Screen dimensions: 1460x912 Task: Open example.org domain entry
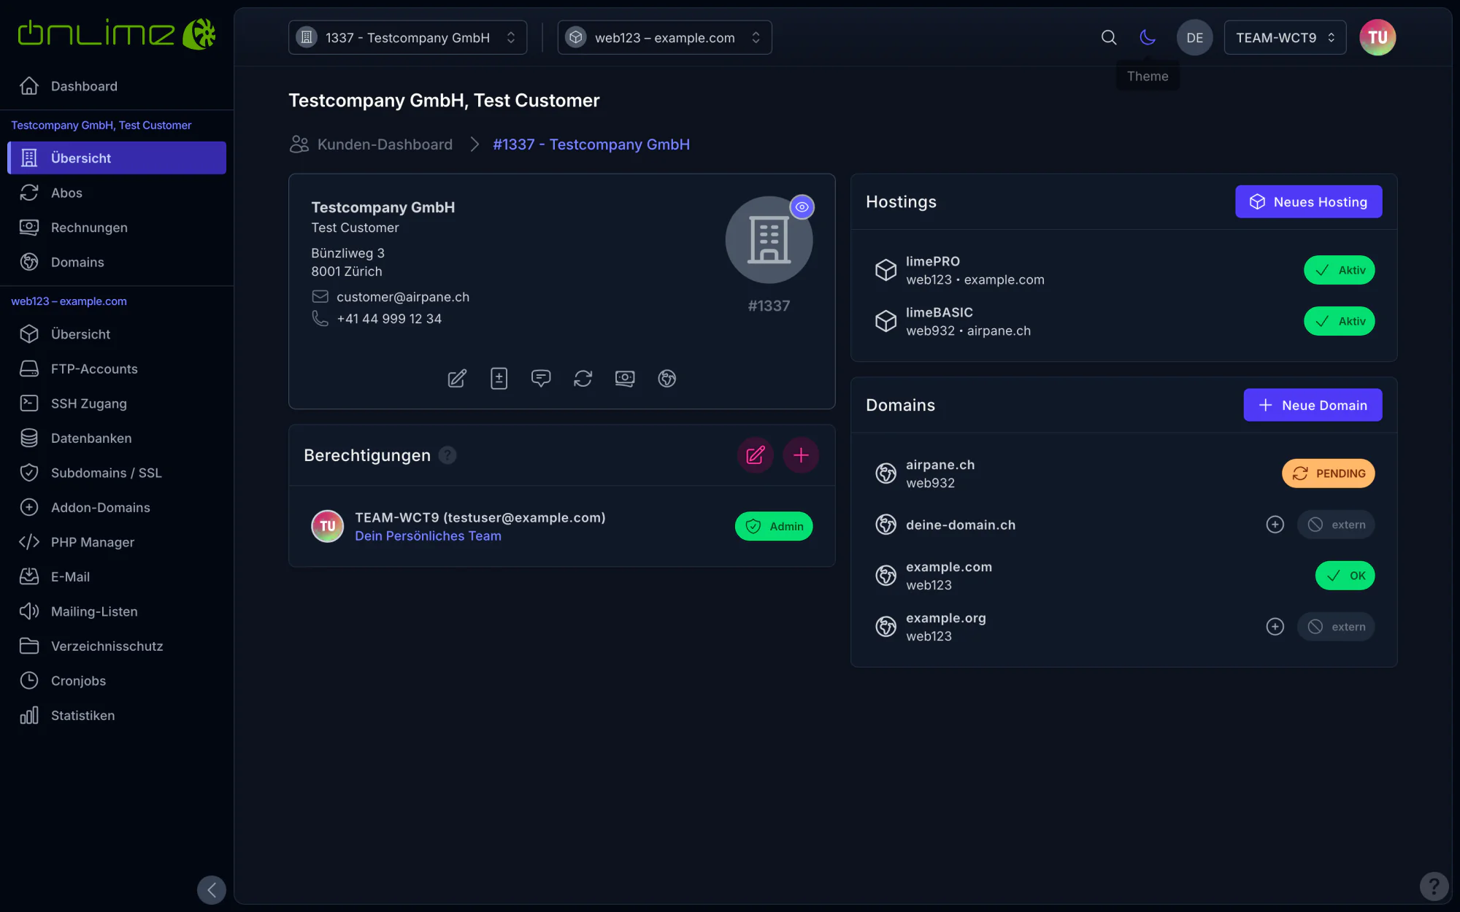[x=946, y=627]
